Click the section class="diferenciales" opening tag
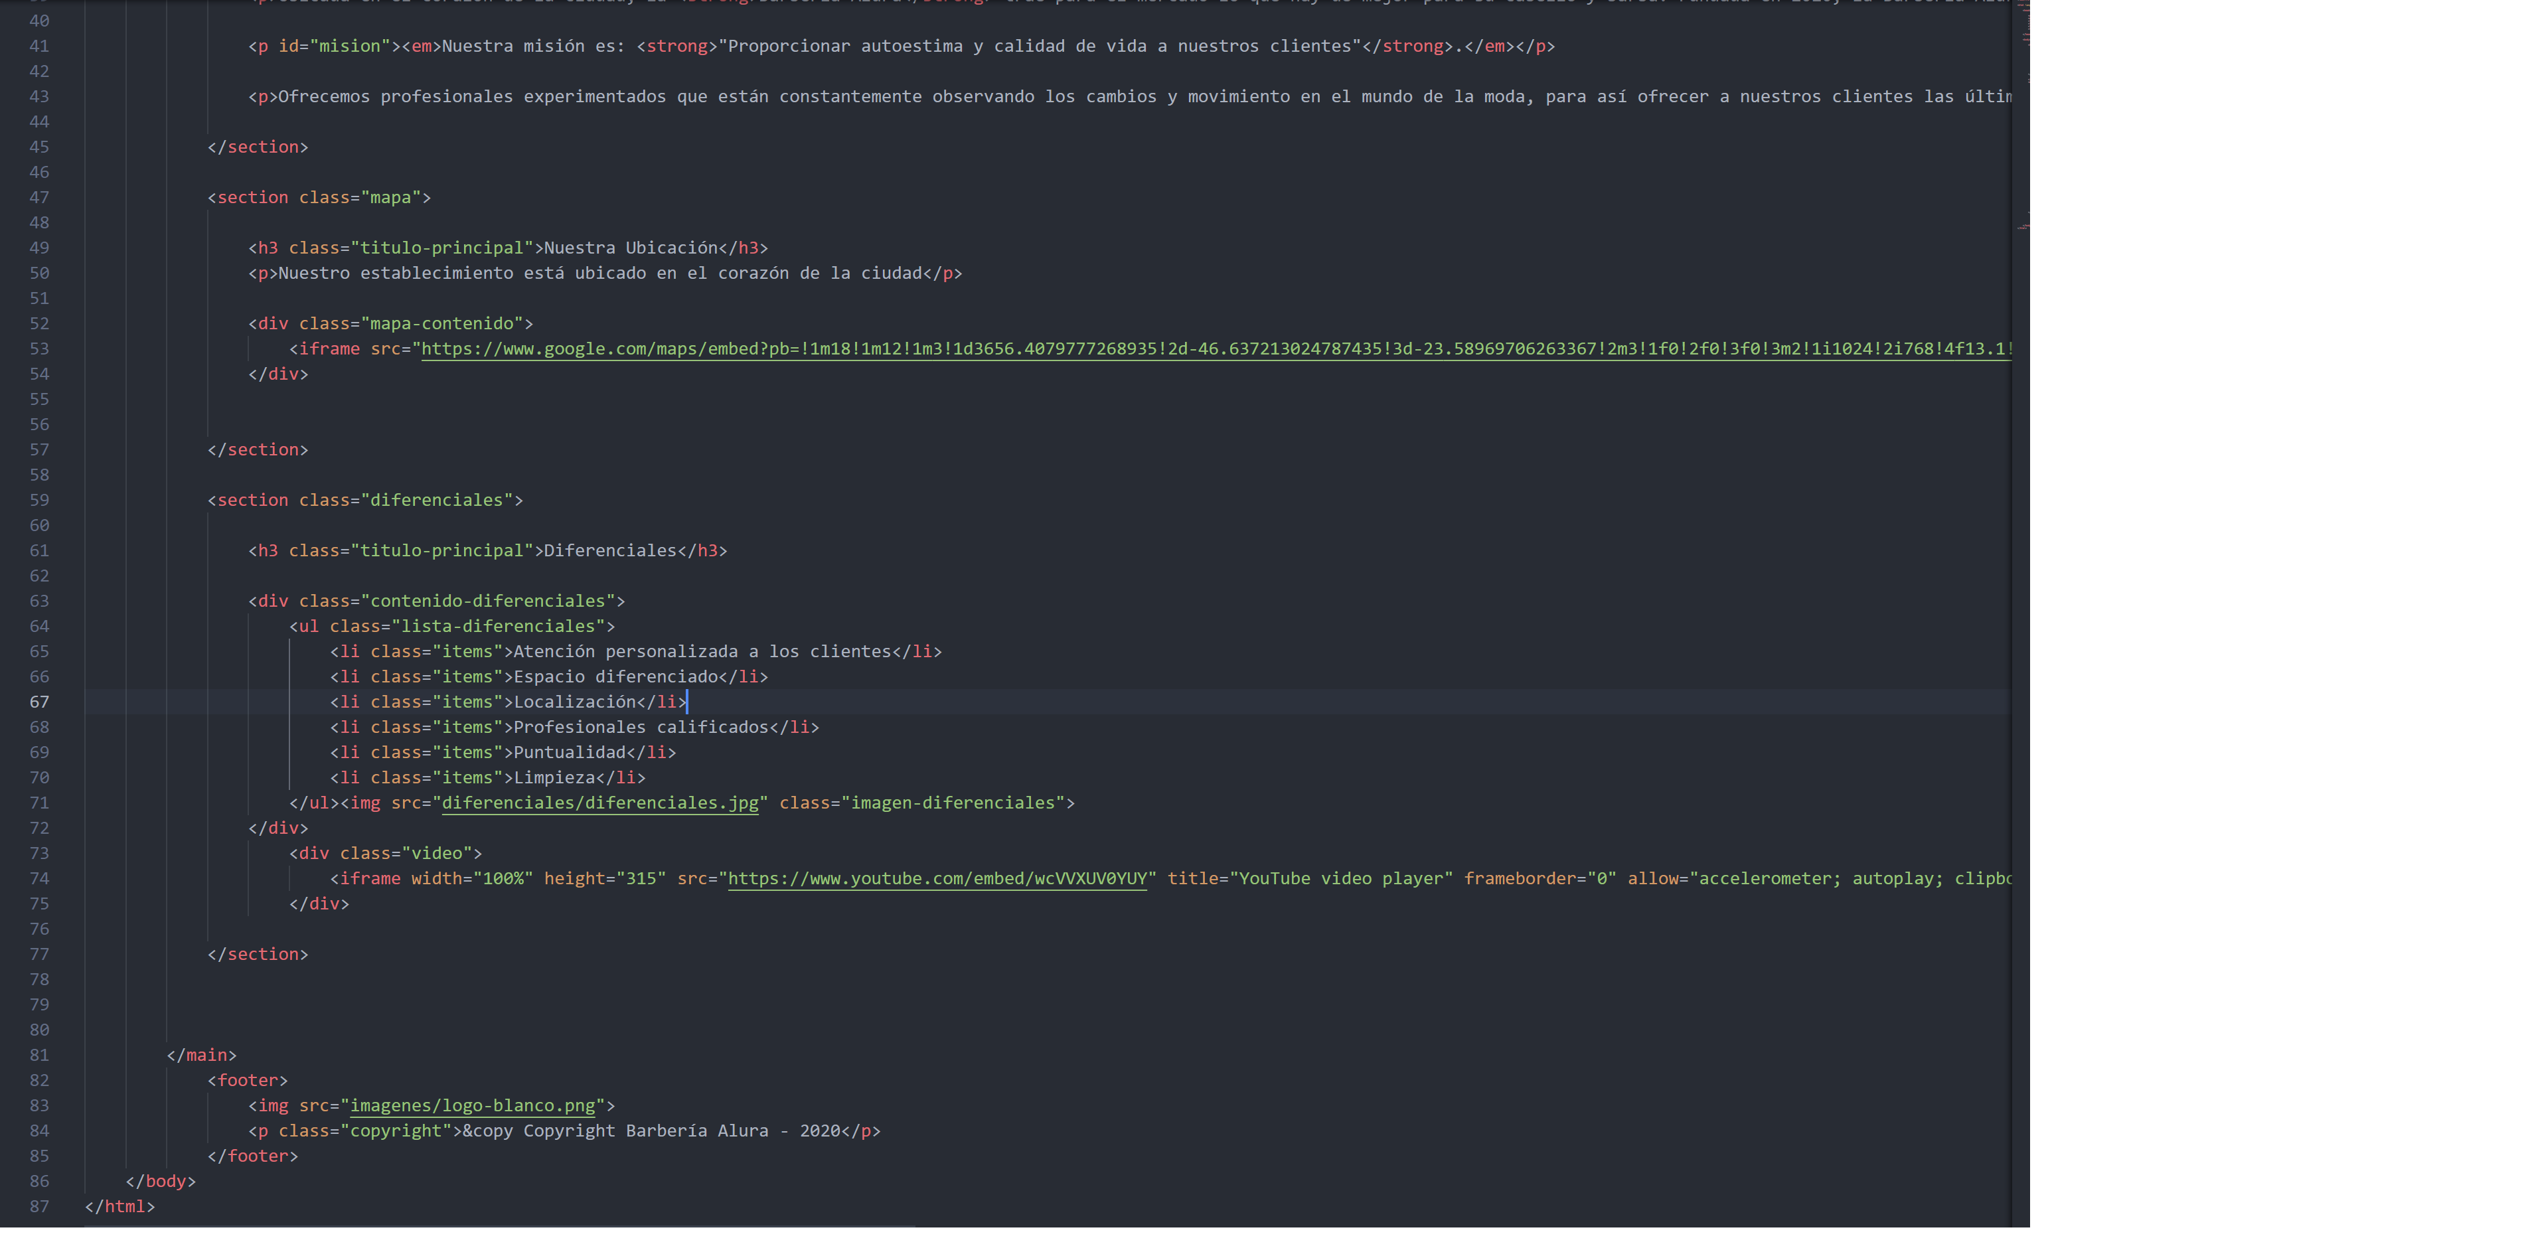The height and width of the screenshot is (1260, 2524). click(x=366, y=500)
